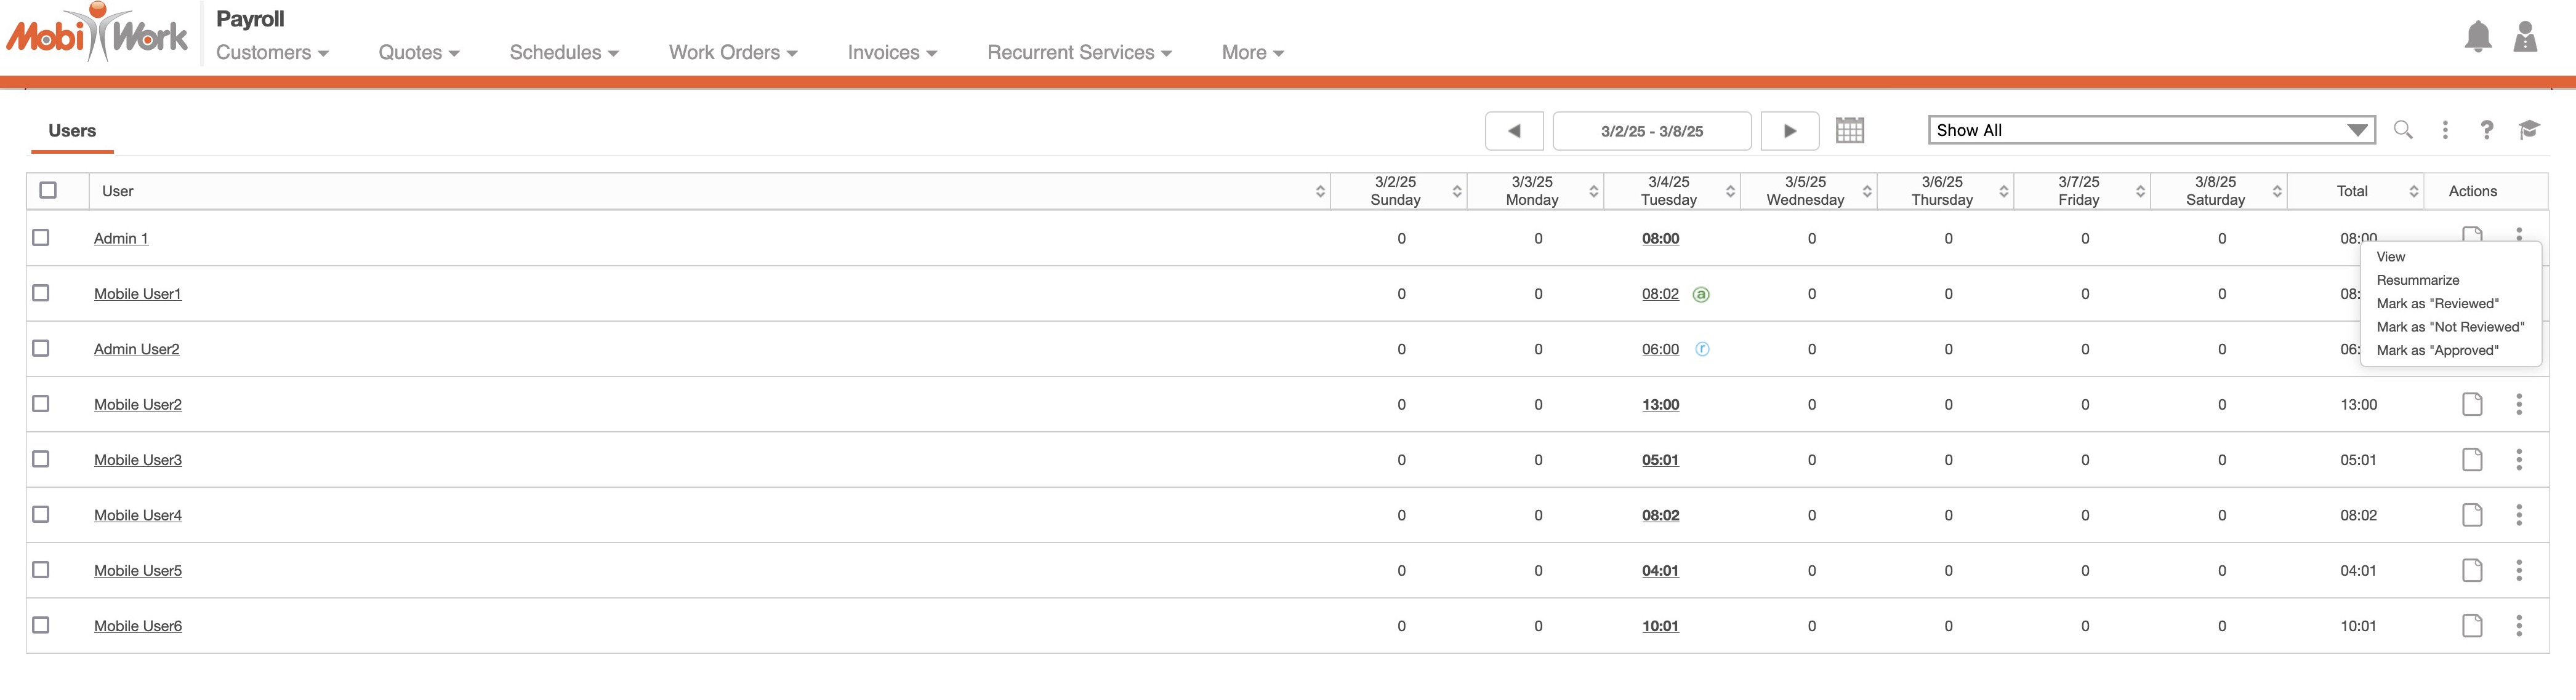Open Mobile User6's 10:01 Tuesday hours
The height and width of the screenshot is (700, 2576).
click(x=1659, y=626)
